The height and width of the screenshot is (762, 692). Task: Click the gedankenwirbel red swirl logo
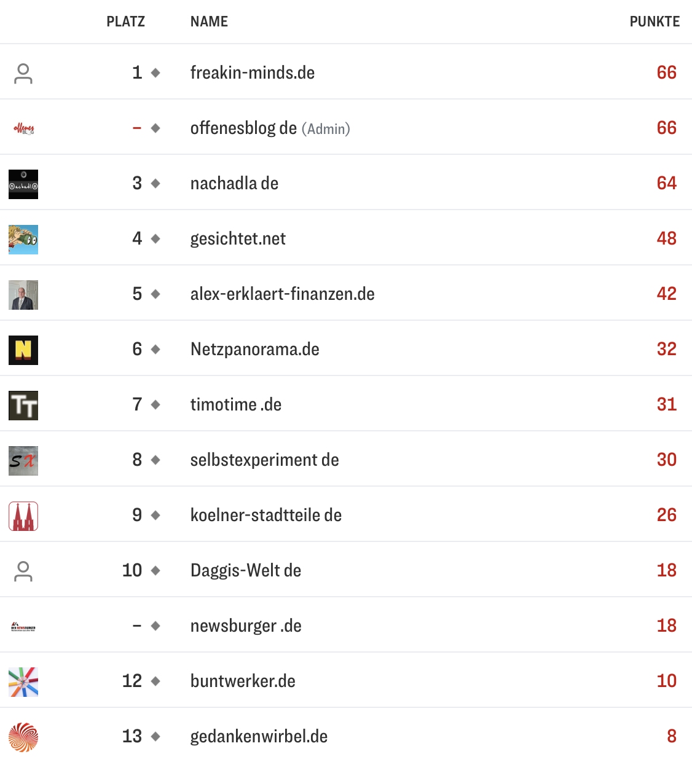[x=23, y=737]
